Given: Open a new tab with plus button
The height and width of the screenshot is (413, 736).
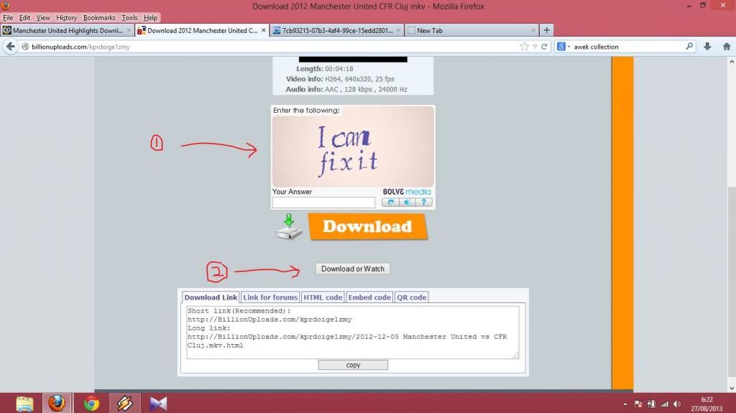Looking at the screenshot, I should pyautogui.click(x=546, y=30).
